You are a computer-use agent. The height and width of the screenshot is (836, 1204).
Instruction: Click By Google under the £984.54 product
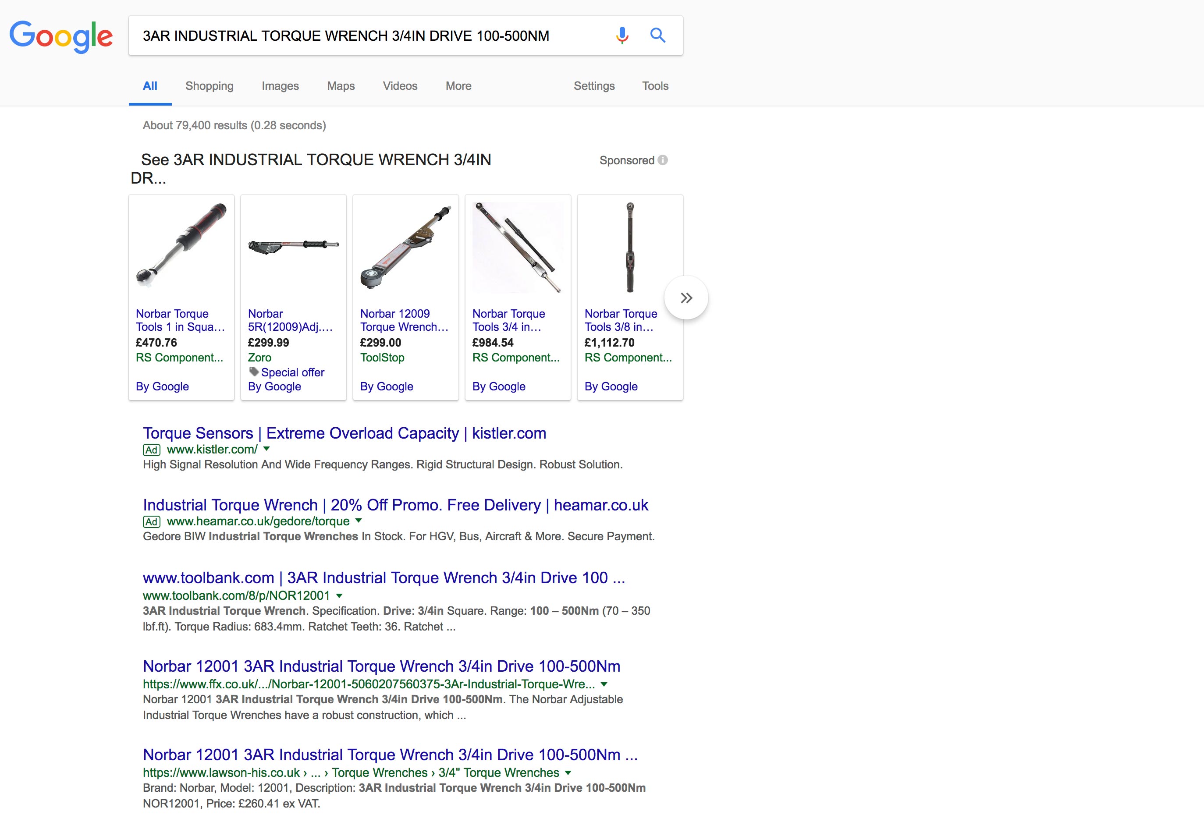498,386
